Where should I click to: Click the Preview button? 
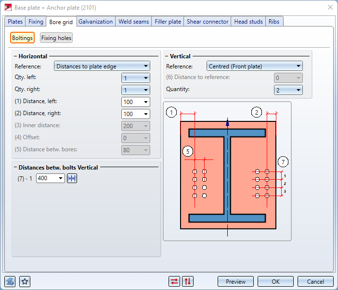click(x=235, y=281)
